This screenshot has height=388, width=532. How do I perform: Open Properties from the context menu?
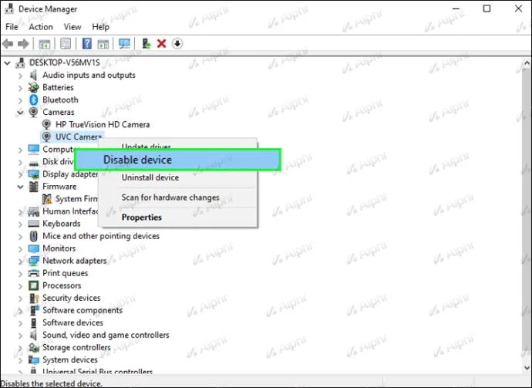pos(142,218)
